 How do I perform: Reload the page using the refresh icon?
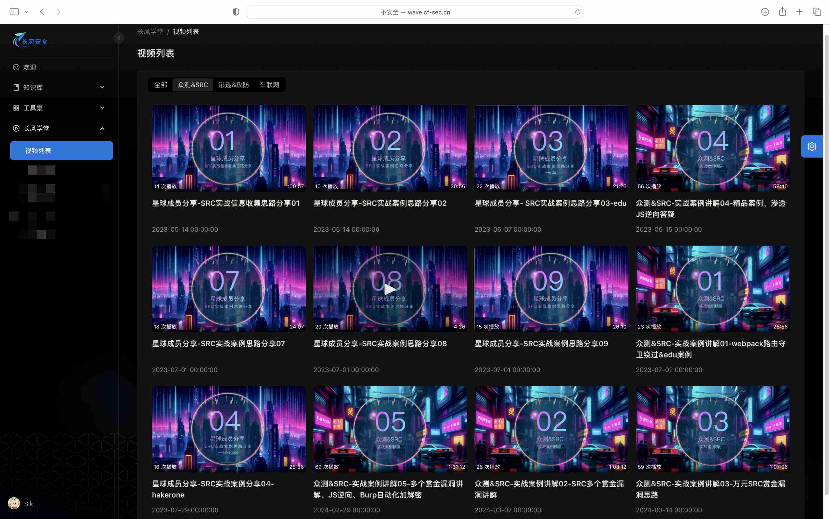[577, 12]
